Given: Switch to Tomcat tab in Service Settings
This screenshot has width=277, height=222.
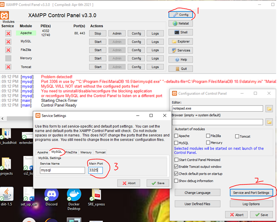Looking at the screenshot, I should [100, 152].
